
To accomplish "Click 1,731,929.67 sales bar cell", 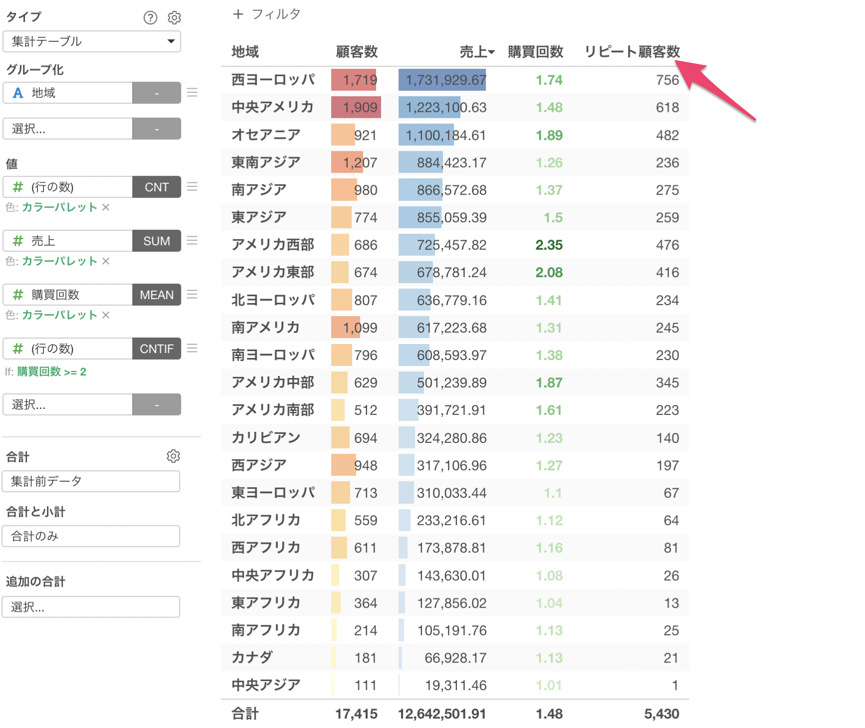I will click(x=442, y=80).
